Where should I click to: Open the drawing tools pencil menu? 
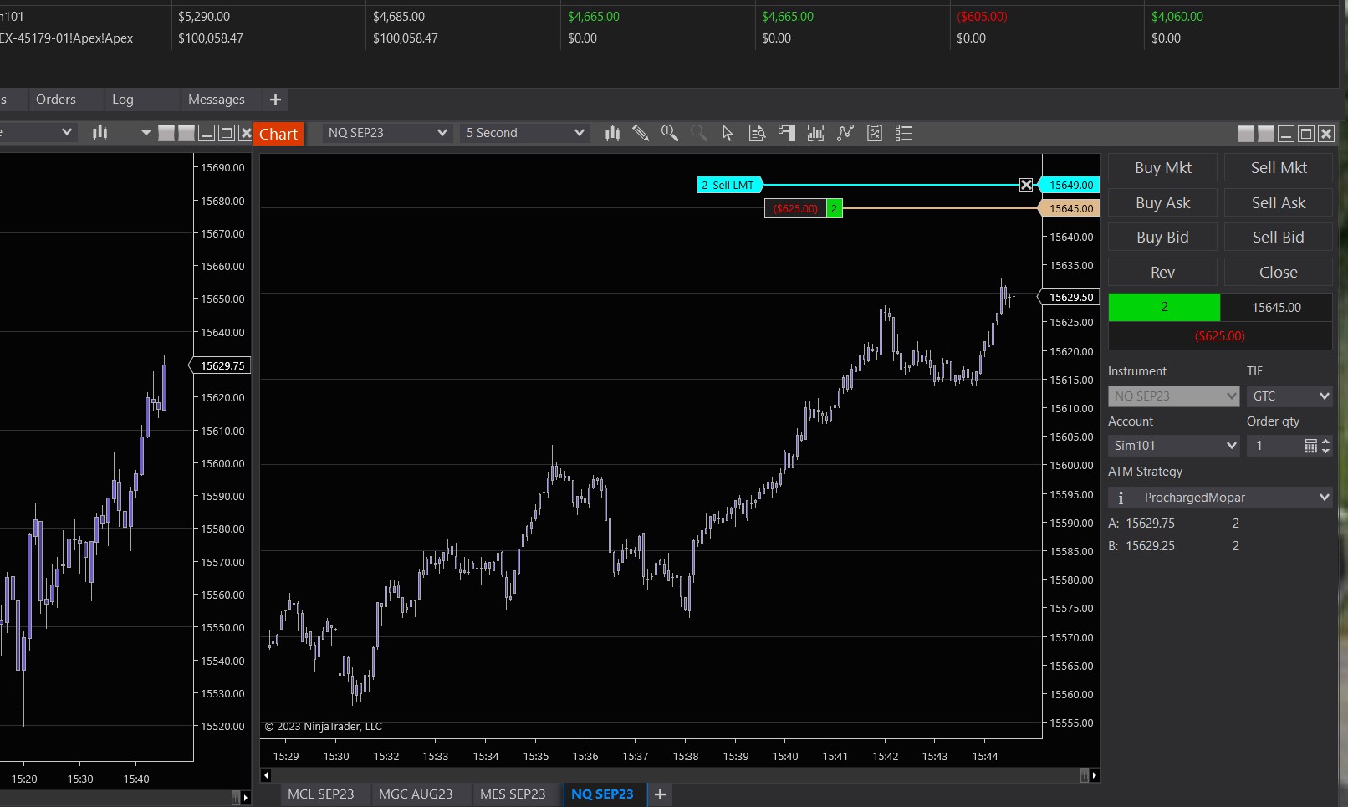641,133
